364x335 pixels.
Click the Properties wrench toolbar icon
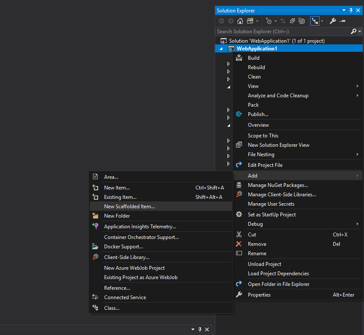click(x=333, y=21)
